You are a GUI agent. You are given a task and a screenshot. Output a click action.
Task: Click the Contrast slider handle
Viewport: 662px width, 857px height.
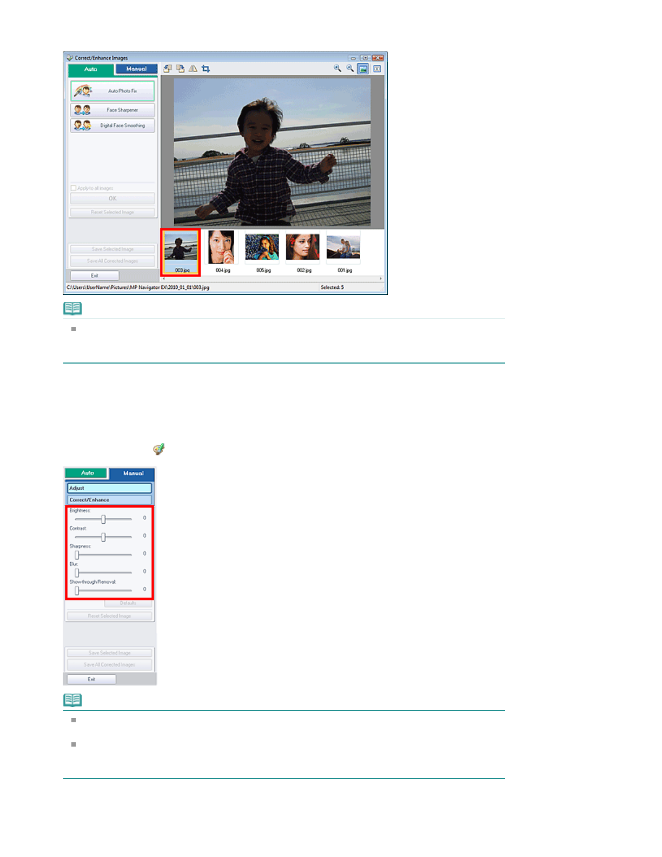[x=103, y=537]
